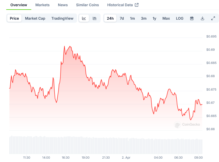Viewport: 219px width, 162px height.
Task: Click the 19:00 time axis label
Action: (x=86, y=158)
